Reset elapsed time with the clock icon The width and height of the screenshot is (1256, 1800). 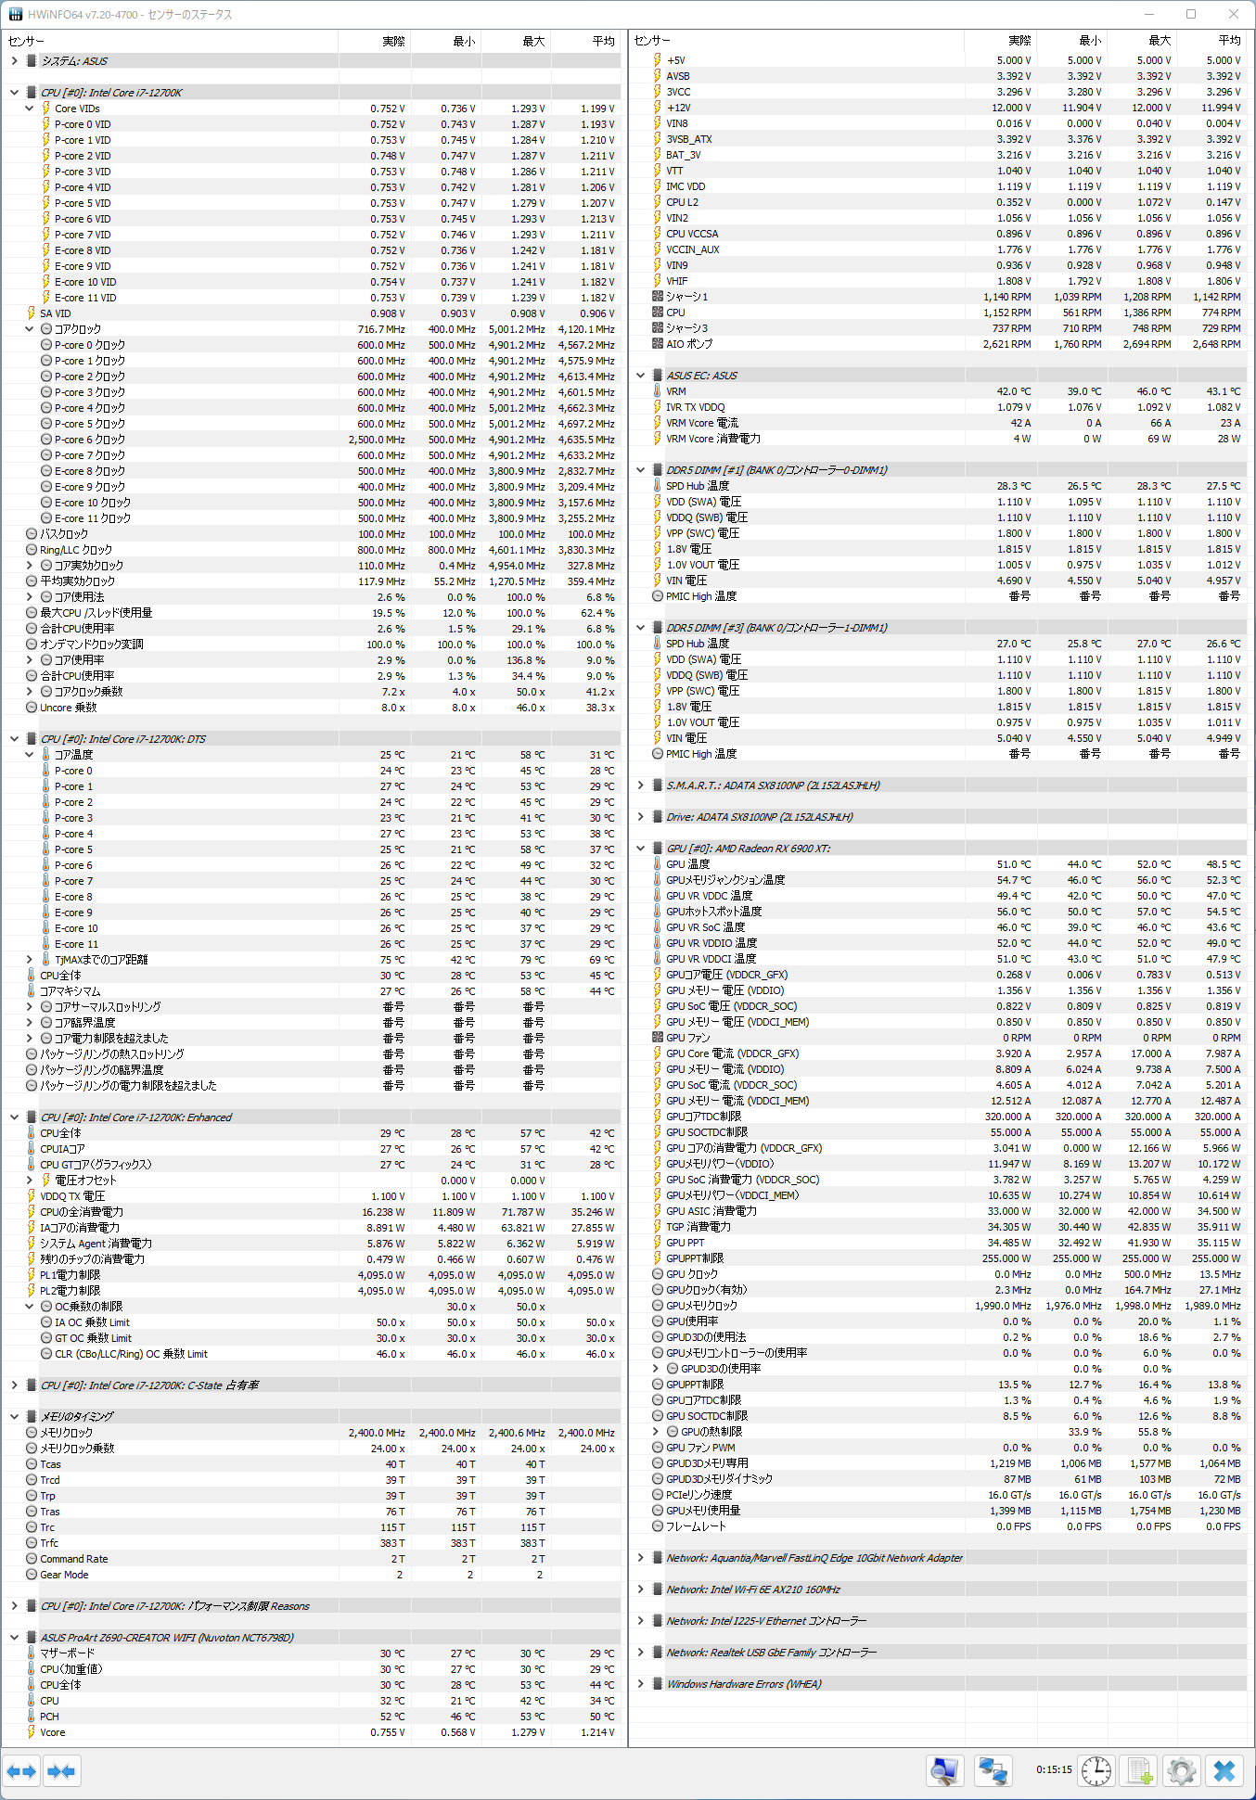point(1096,1771)
